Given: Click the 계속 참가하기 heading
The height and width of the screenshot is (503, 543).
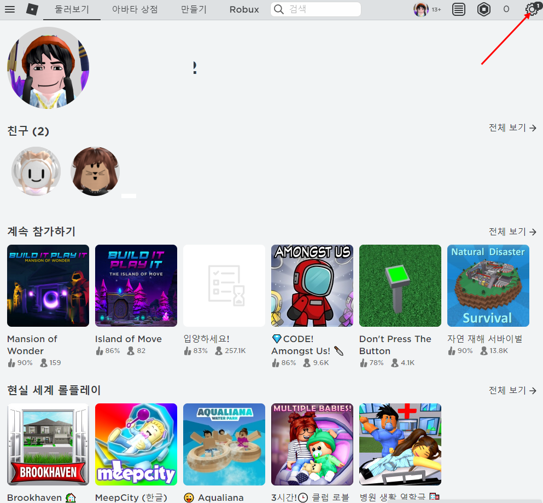Looking at the screenshot, I should click(x=41, y=231).
